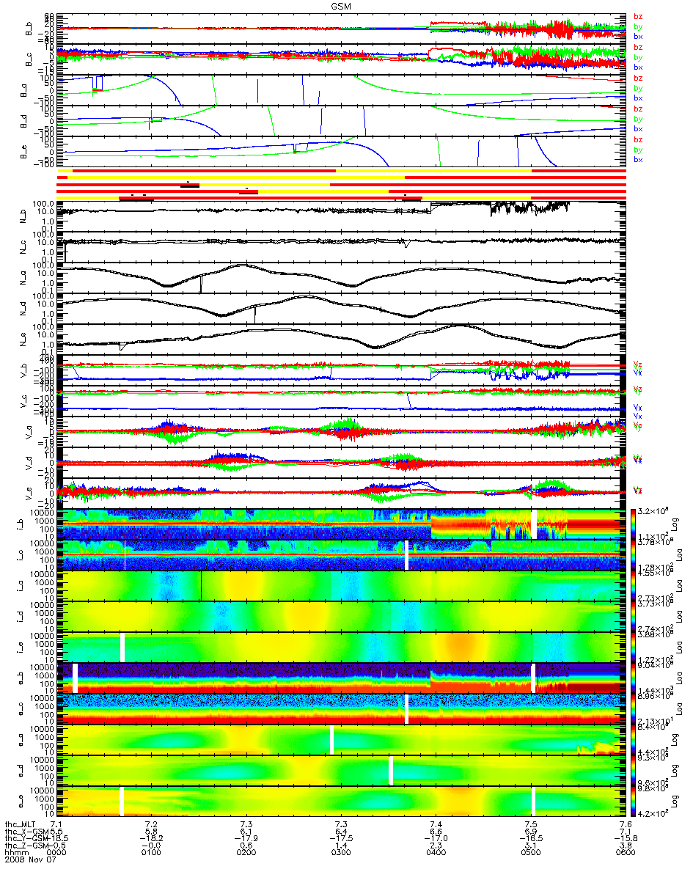
Task: Click the blue Vx legend of V_c panel
Action: coord(638,407)
